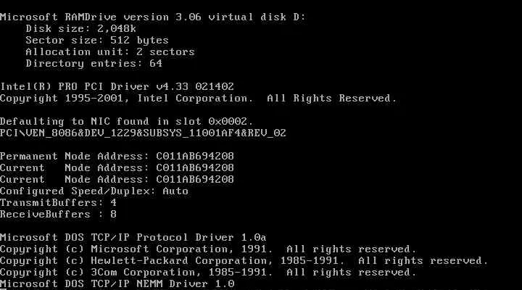Click the Sector size 512 bytes line
522x290 pixels.
(97, 40)
